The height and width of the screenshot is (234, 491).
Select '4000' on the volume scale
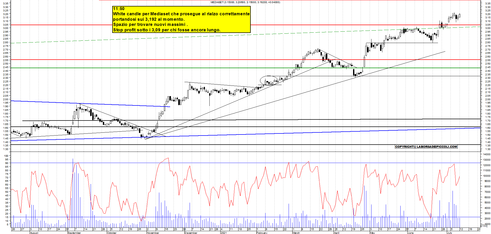(487, 208)
